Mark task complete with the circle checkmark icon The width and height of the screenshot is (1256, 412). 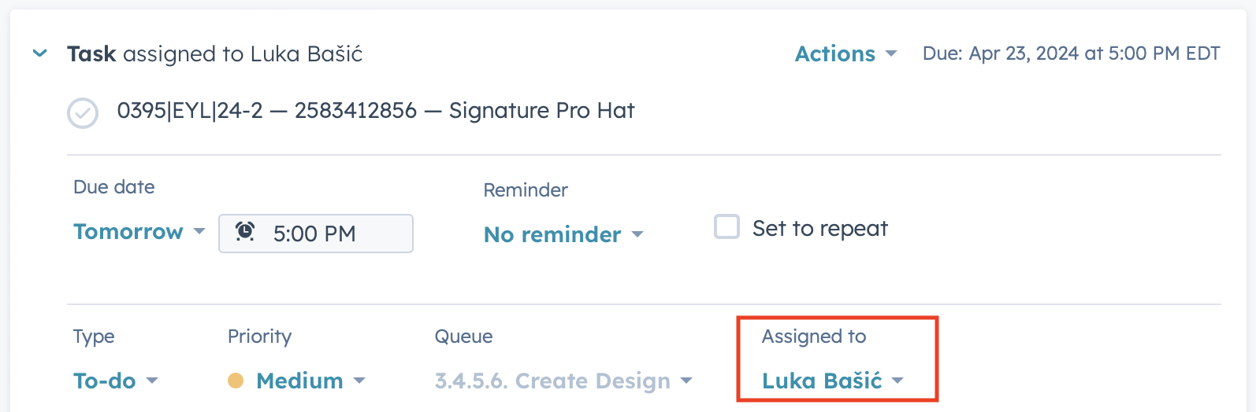click(x=83, y=113)
